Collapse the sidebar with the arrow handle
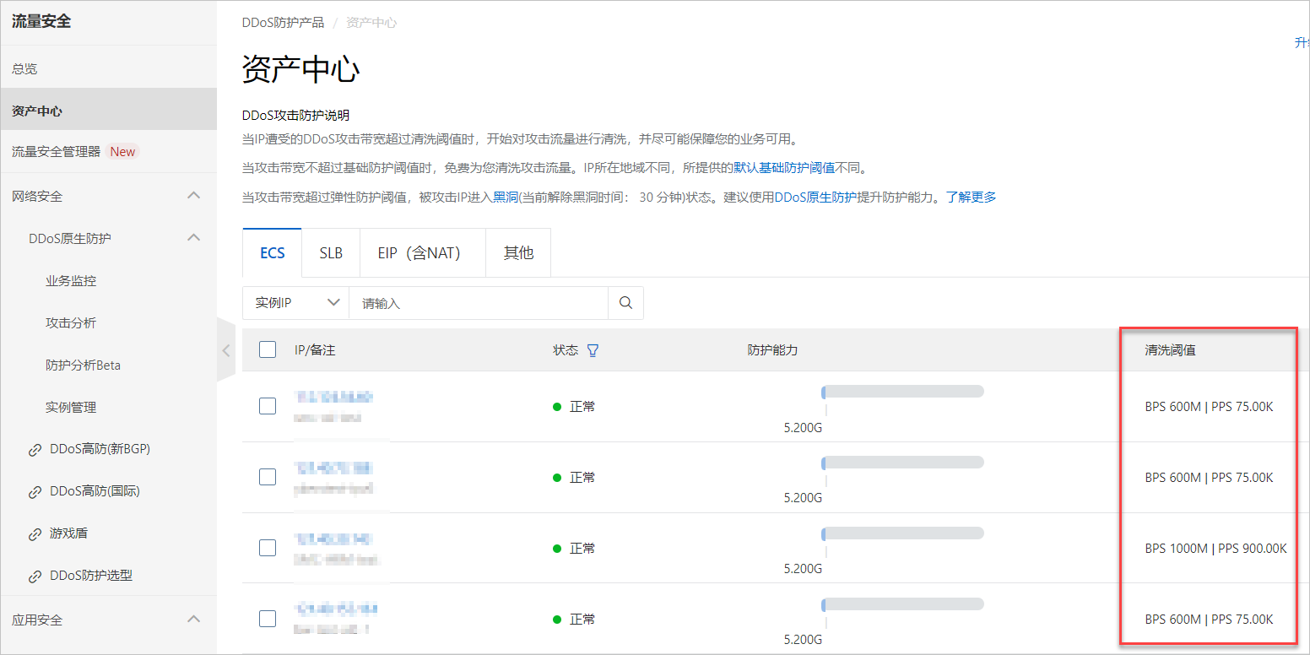Viewport: 1310px width, 655px height. [x=226, y=350]
